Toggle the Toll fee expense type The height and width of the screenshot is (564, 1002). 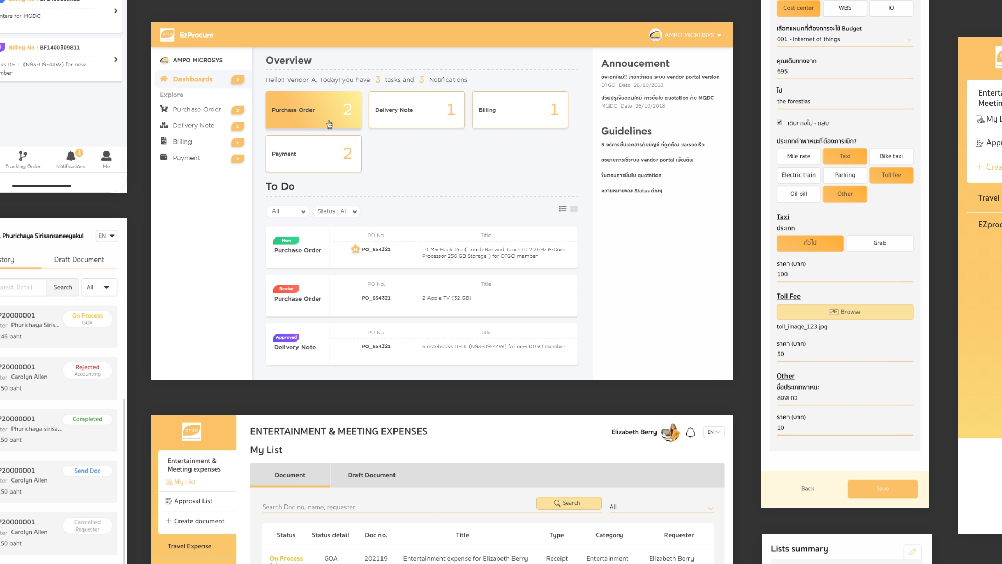click(891, 175)
